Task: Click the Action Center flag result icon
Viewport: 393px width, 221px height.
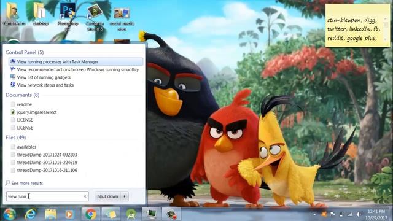Action: (12, 69)
